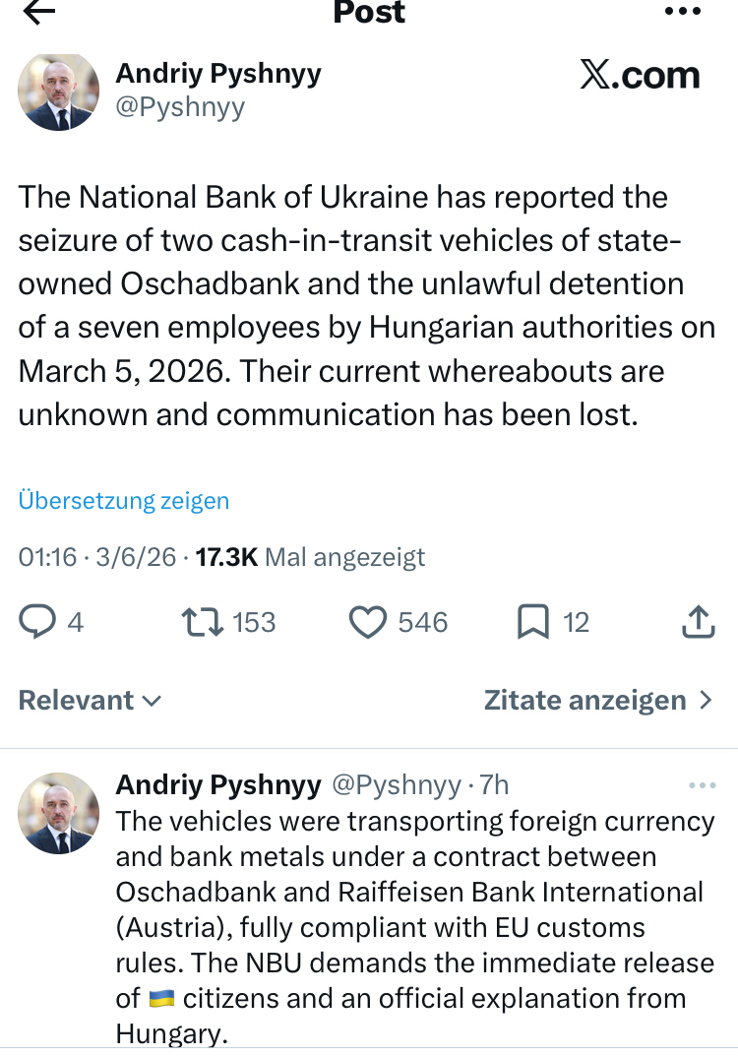Tap Übersetzung zeigen translation link

tap(124, 500)
